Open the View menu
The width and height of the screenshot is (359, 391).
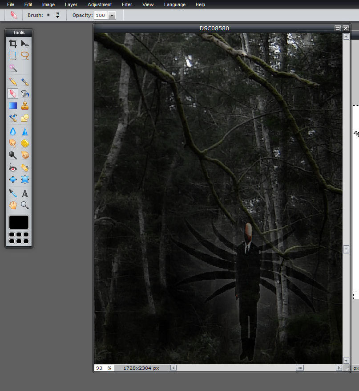click(148, 4)
